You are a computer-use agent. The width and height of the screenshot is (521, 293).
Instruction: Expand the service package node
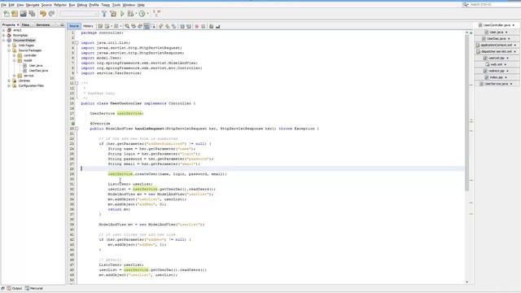[15, 76]
